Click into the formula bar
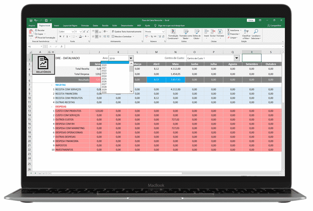 coord(173,47)
